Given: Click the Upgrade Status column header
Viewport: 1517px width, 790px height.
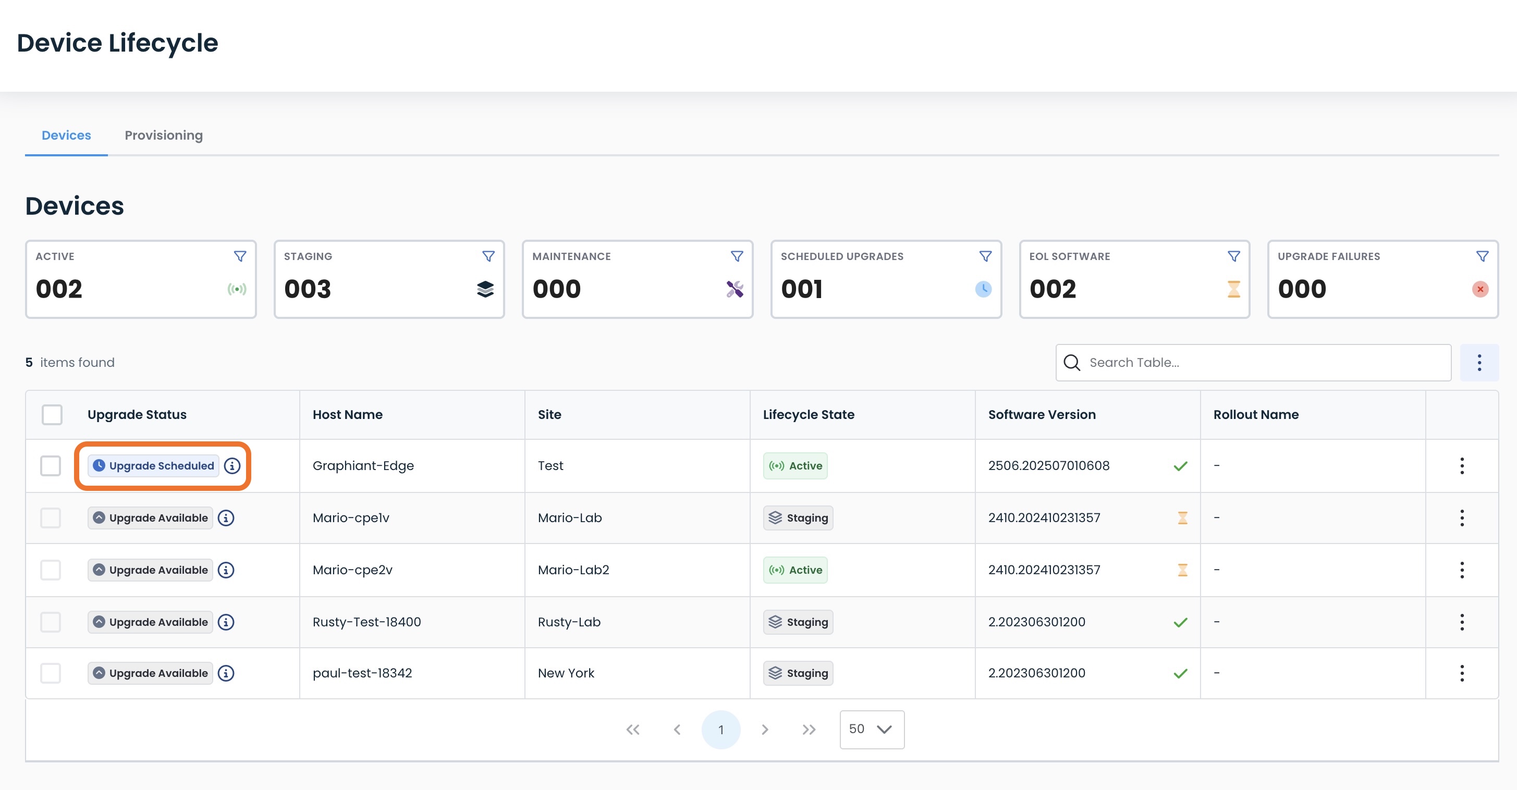Looking at the screenshot, I should pos(137,414).
